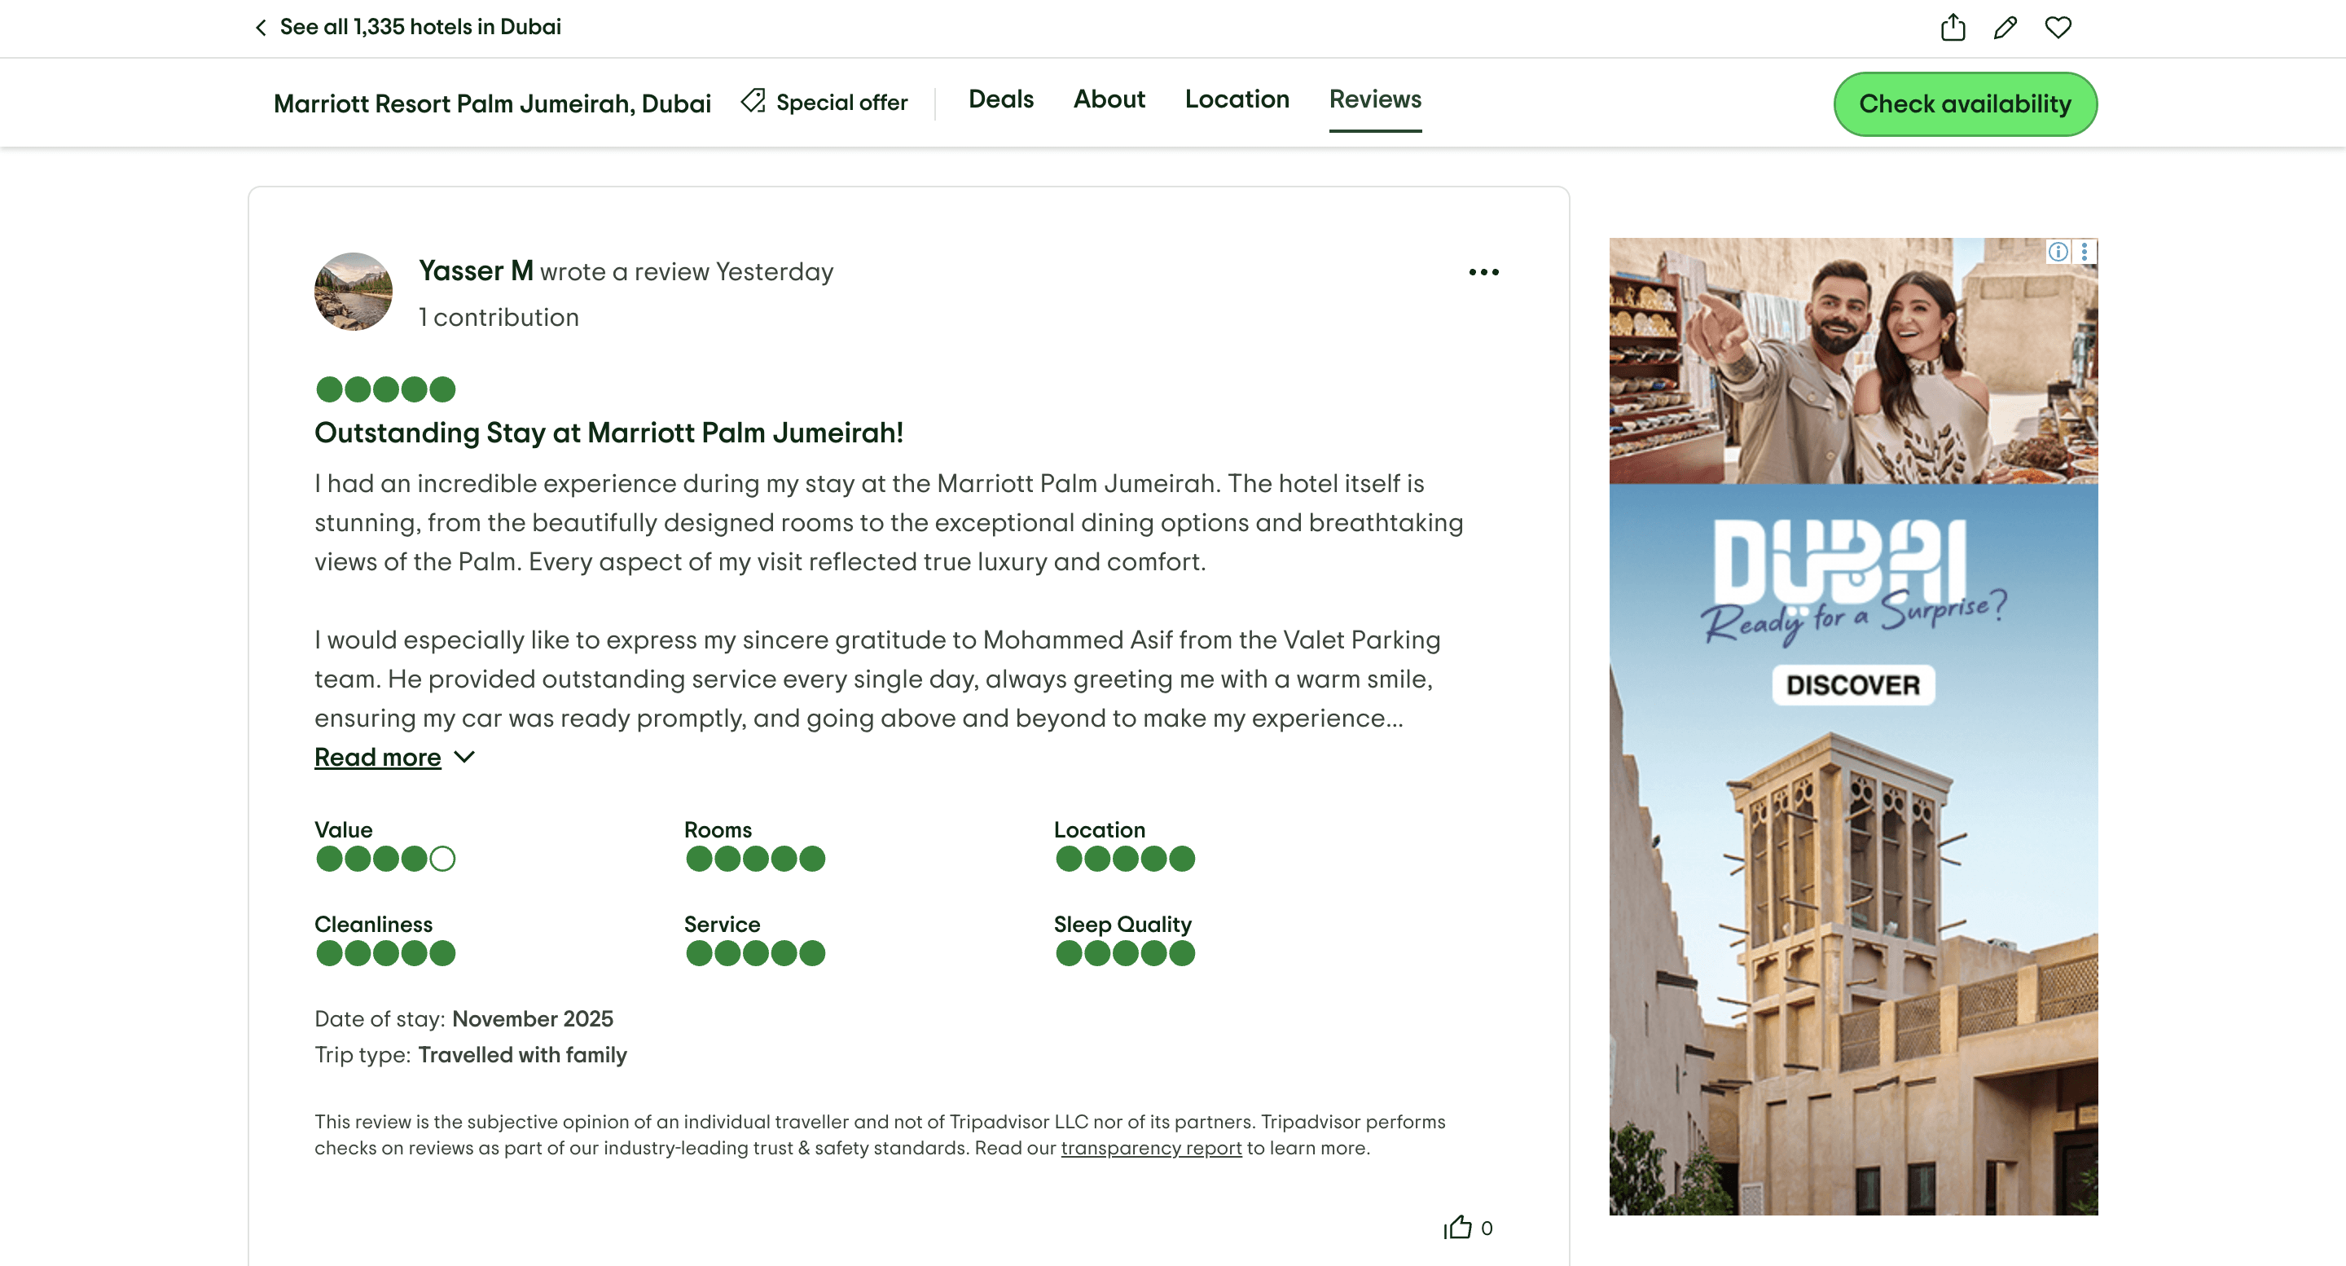The width and height of the screenshot is (2346, 1266).
Task: Select the Location tab
Action: pos(1237,100)
